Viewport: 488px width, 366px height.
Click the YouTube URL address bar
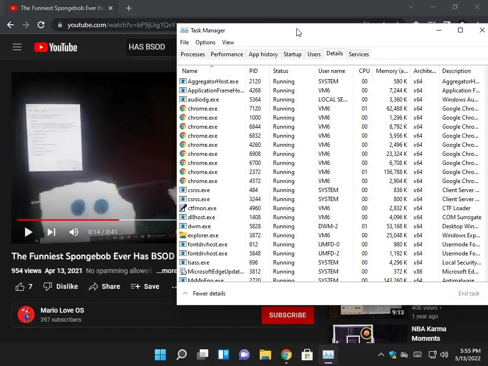(x=121, y=25)
